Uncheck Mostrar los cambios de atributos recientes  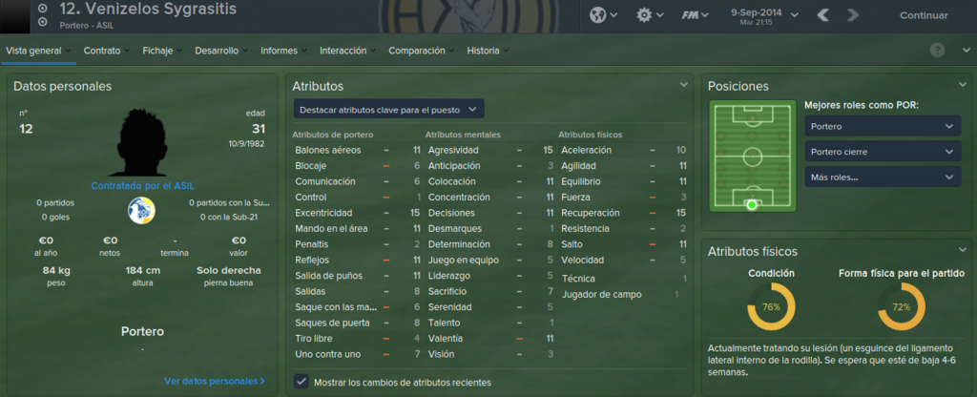pyautogui.click(x=301, y=382)
